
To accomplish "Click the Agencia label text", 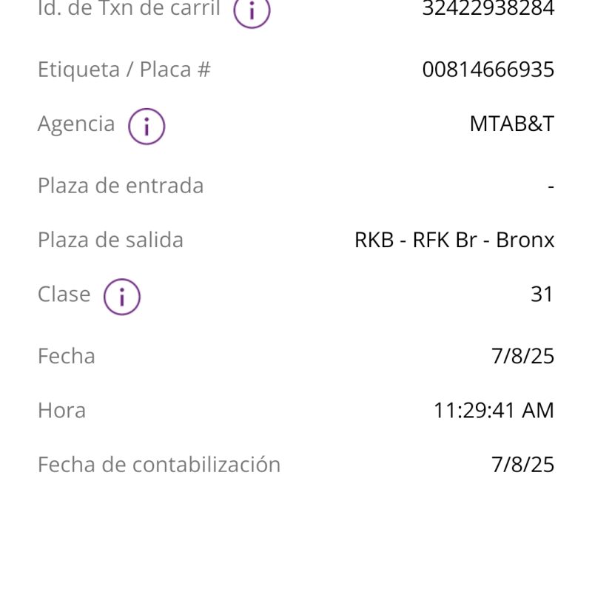I will pos(76,124).
